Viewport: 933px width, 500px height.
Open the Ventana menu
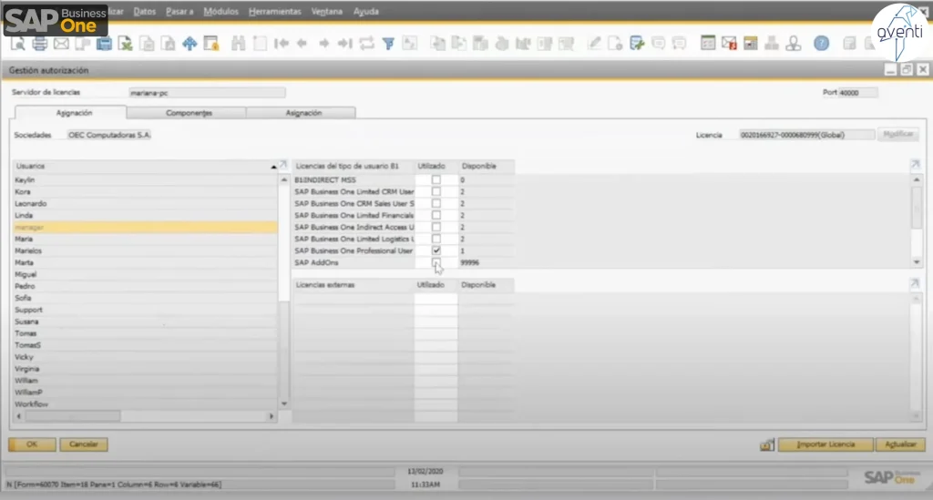tap(327, 11)
